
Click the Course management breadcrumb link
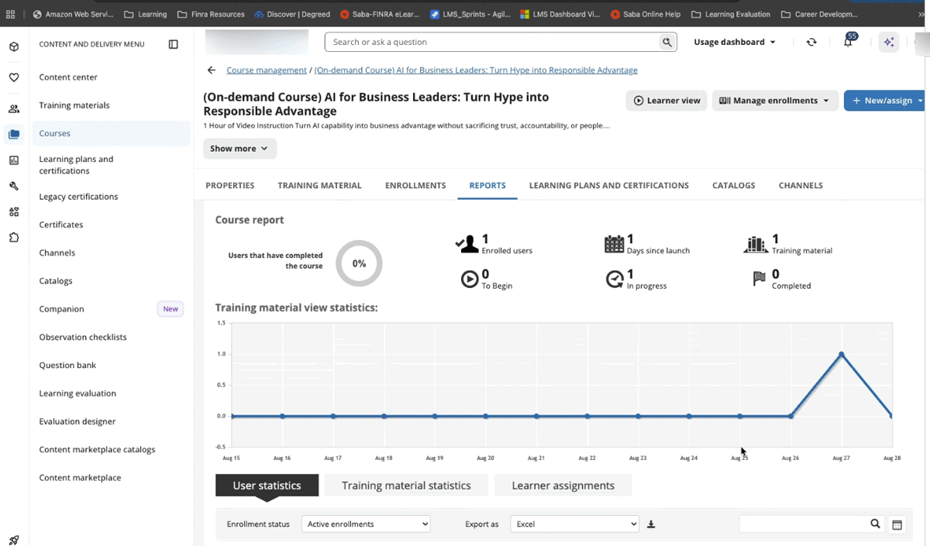click(267, 70)
